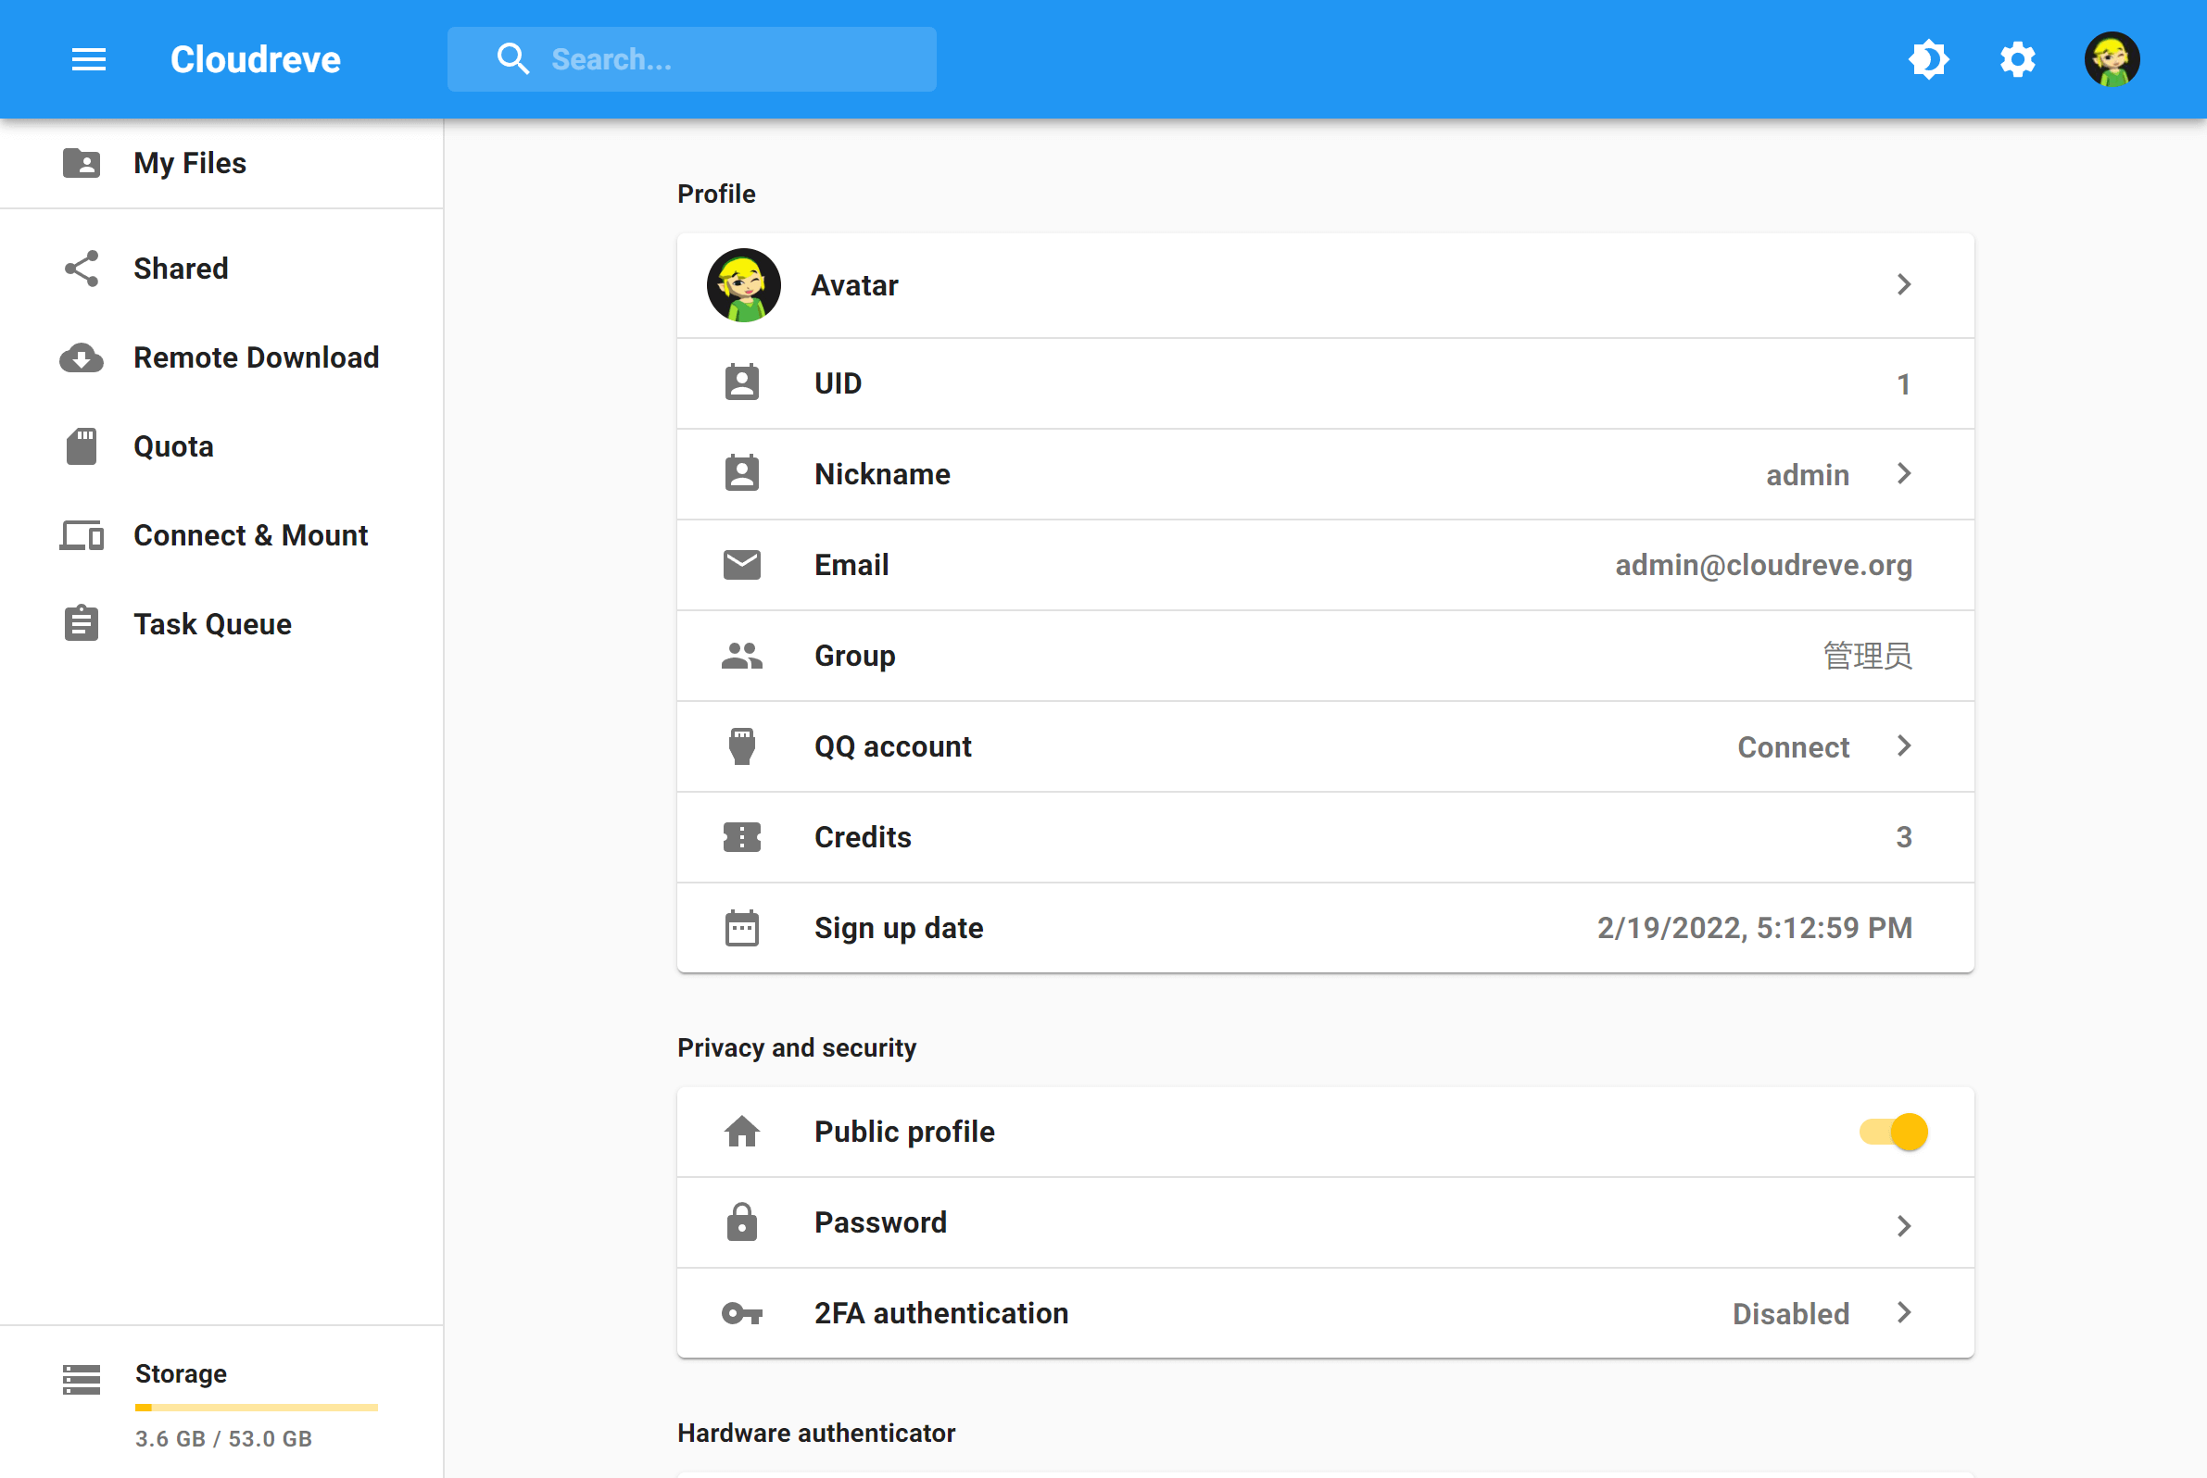The height and width of the screenshot is (1478, 2207).
Task: Click the search magnifier icon
Action: coord(513,59)
